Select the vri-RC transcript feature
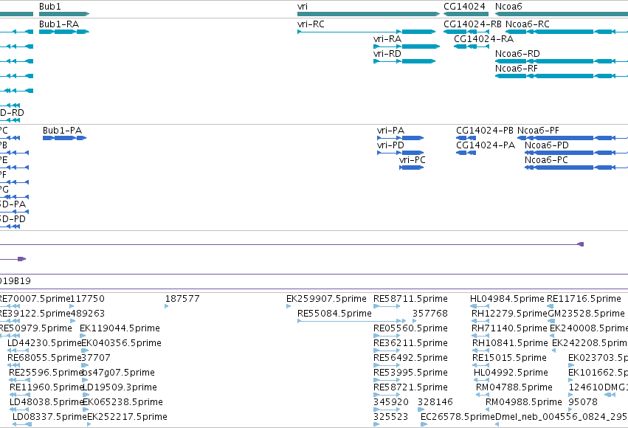Viewport: 628px width, 428px height. pos(367,32)
